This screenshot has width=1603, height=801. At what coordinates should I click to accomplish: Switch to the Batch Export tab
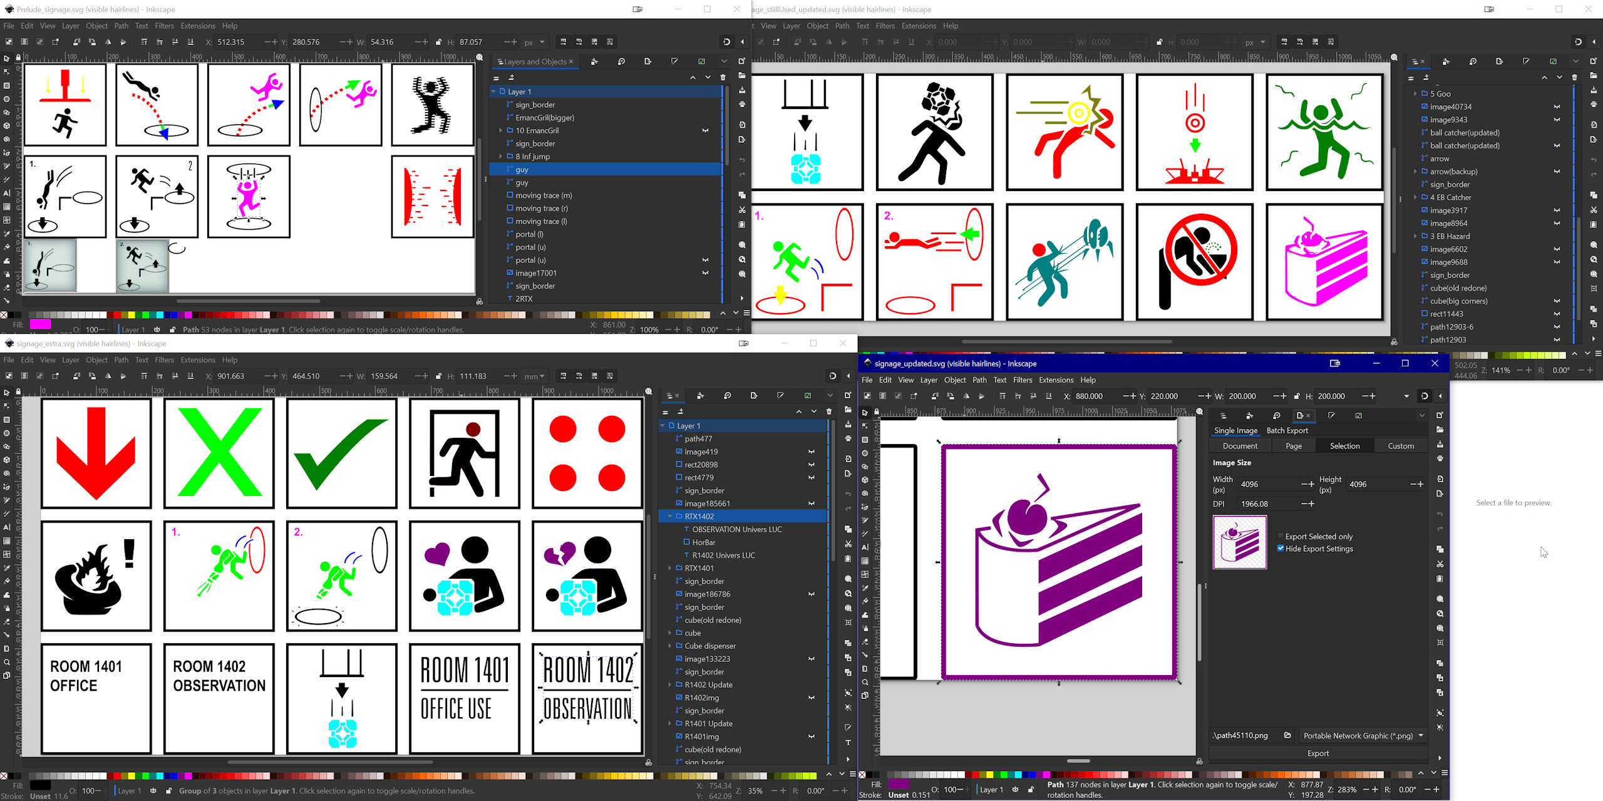point(1287,430)
